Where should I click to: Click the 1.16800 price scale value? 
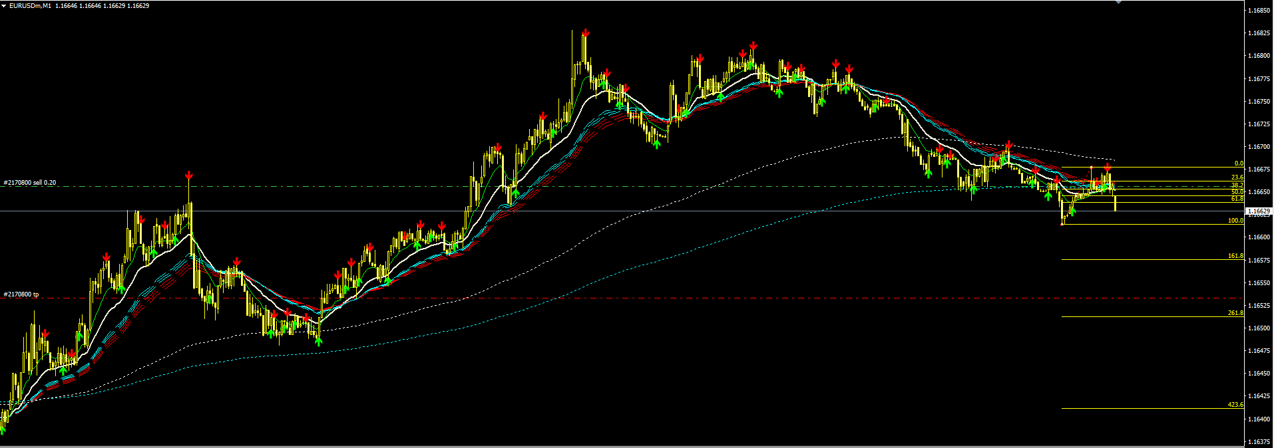click(1259, 56)
